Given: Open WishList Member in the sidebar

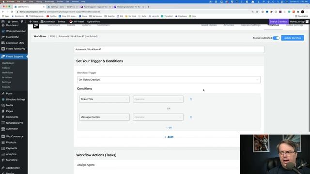Looking at the screenshot, I should [14, 31].
